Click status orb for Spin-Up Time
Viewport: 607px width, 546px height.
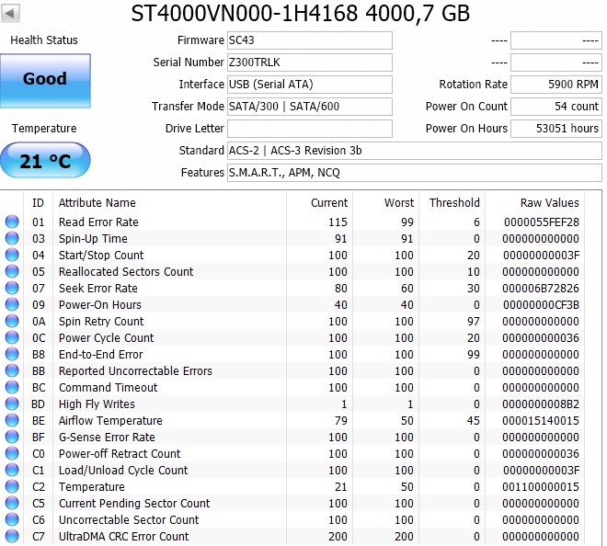[12, 238]
